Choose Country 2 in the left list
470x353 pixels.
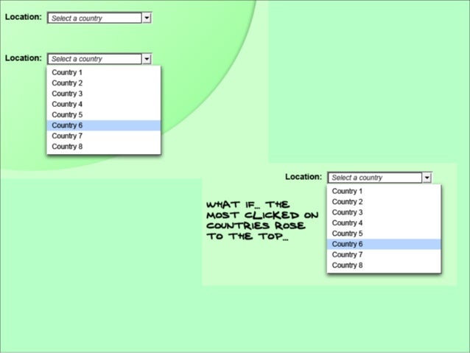[x=104, y=83]
